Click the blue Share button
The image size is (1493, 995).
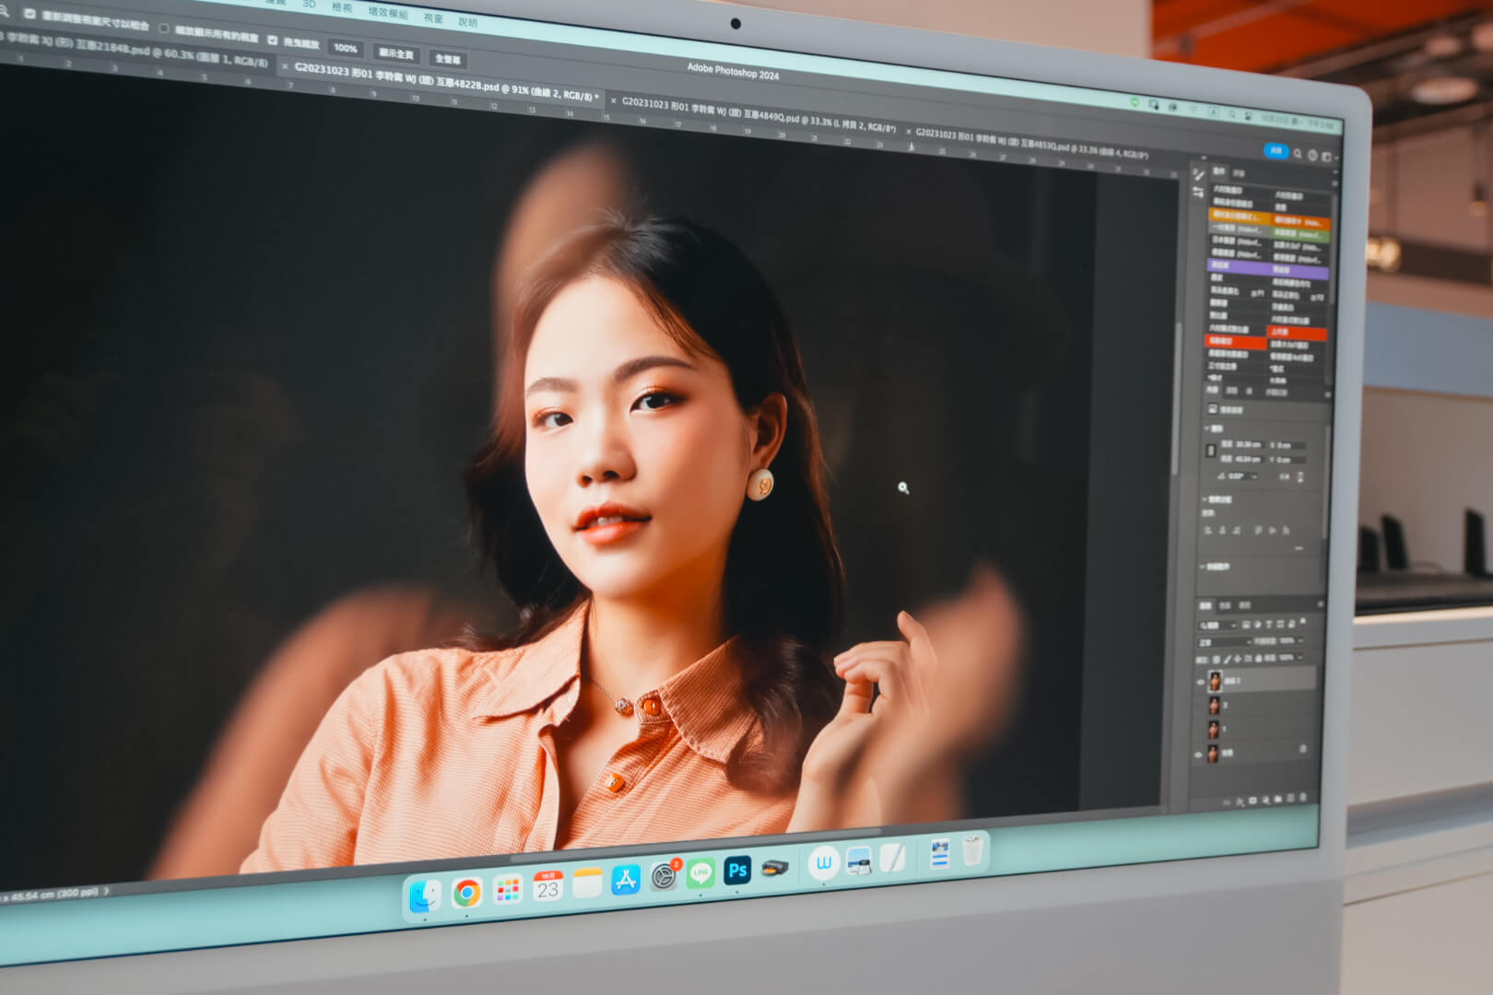point(1276,151)
